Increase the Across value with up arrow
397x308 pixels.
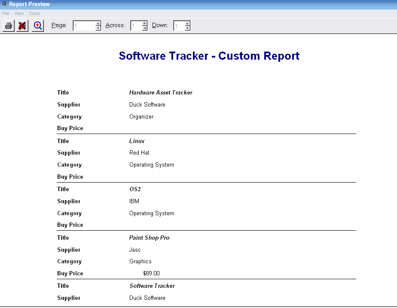[x=144, y=23]
